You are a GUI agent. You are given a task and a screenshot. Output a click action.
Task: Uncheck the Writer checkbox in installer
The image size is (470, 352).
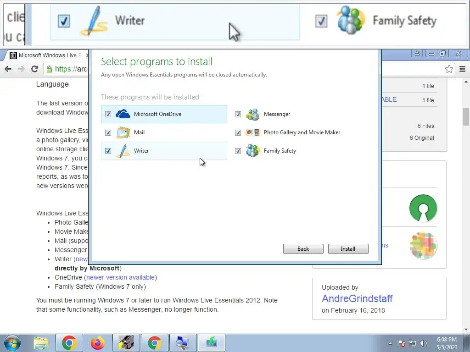coord(108,151)
